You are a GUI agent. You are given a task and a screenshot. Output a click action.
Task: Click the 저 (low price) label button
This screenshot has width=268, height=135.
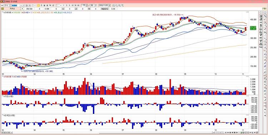tap(89, 9)
